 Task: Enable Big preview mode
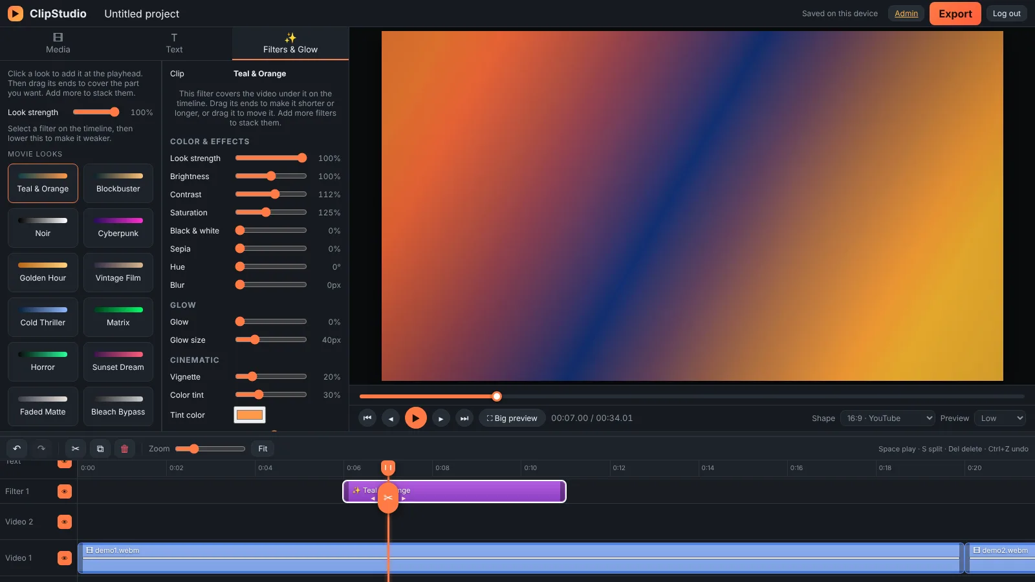click(x=512, y=418)
